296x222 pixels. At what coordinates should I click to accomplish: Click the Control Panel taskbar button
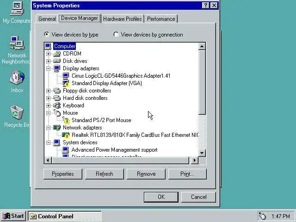coord(65,216)
